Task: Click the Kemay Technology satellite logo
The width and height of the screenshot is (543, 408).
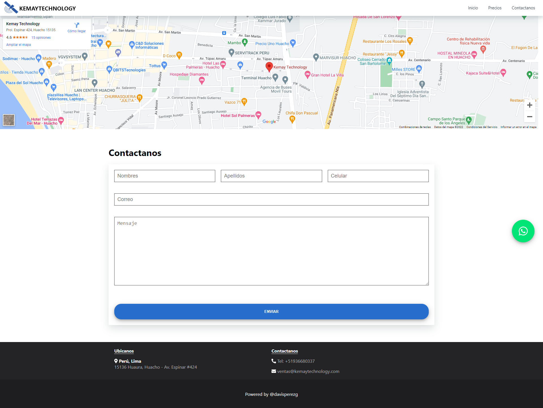Action: coord(11,8)
